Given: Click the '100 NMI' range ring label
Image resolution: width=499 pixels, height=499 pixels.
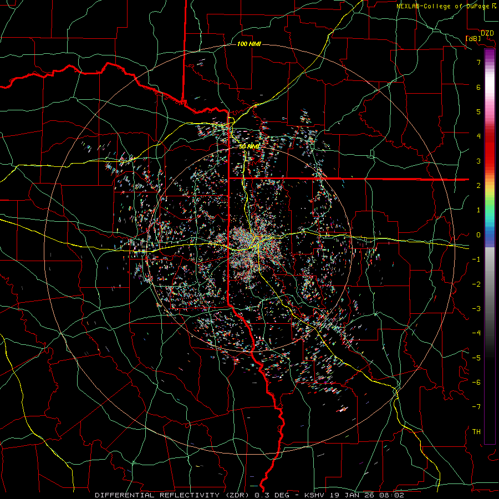Looking at the screenshot, I should (x=249, y=44).
